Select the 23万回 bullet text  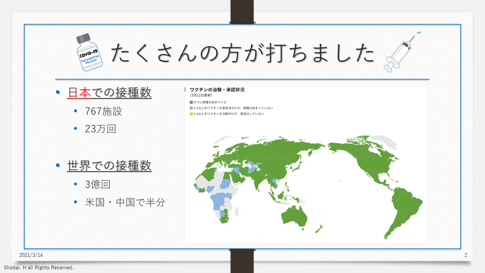point(100,129)
